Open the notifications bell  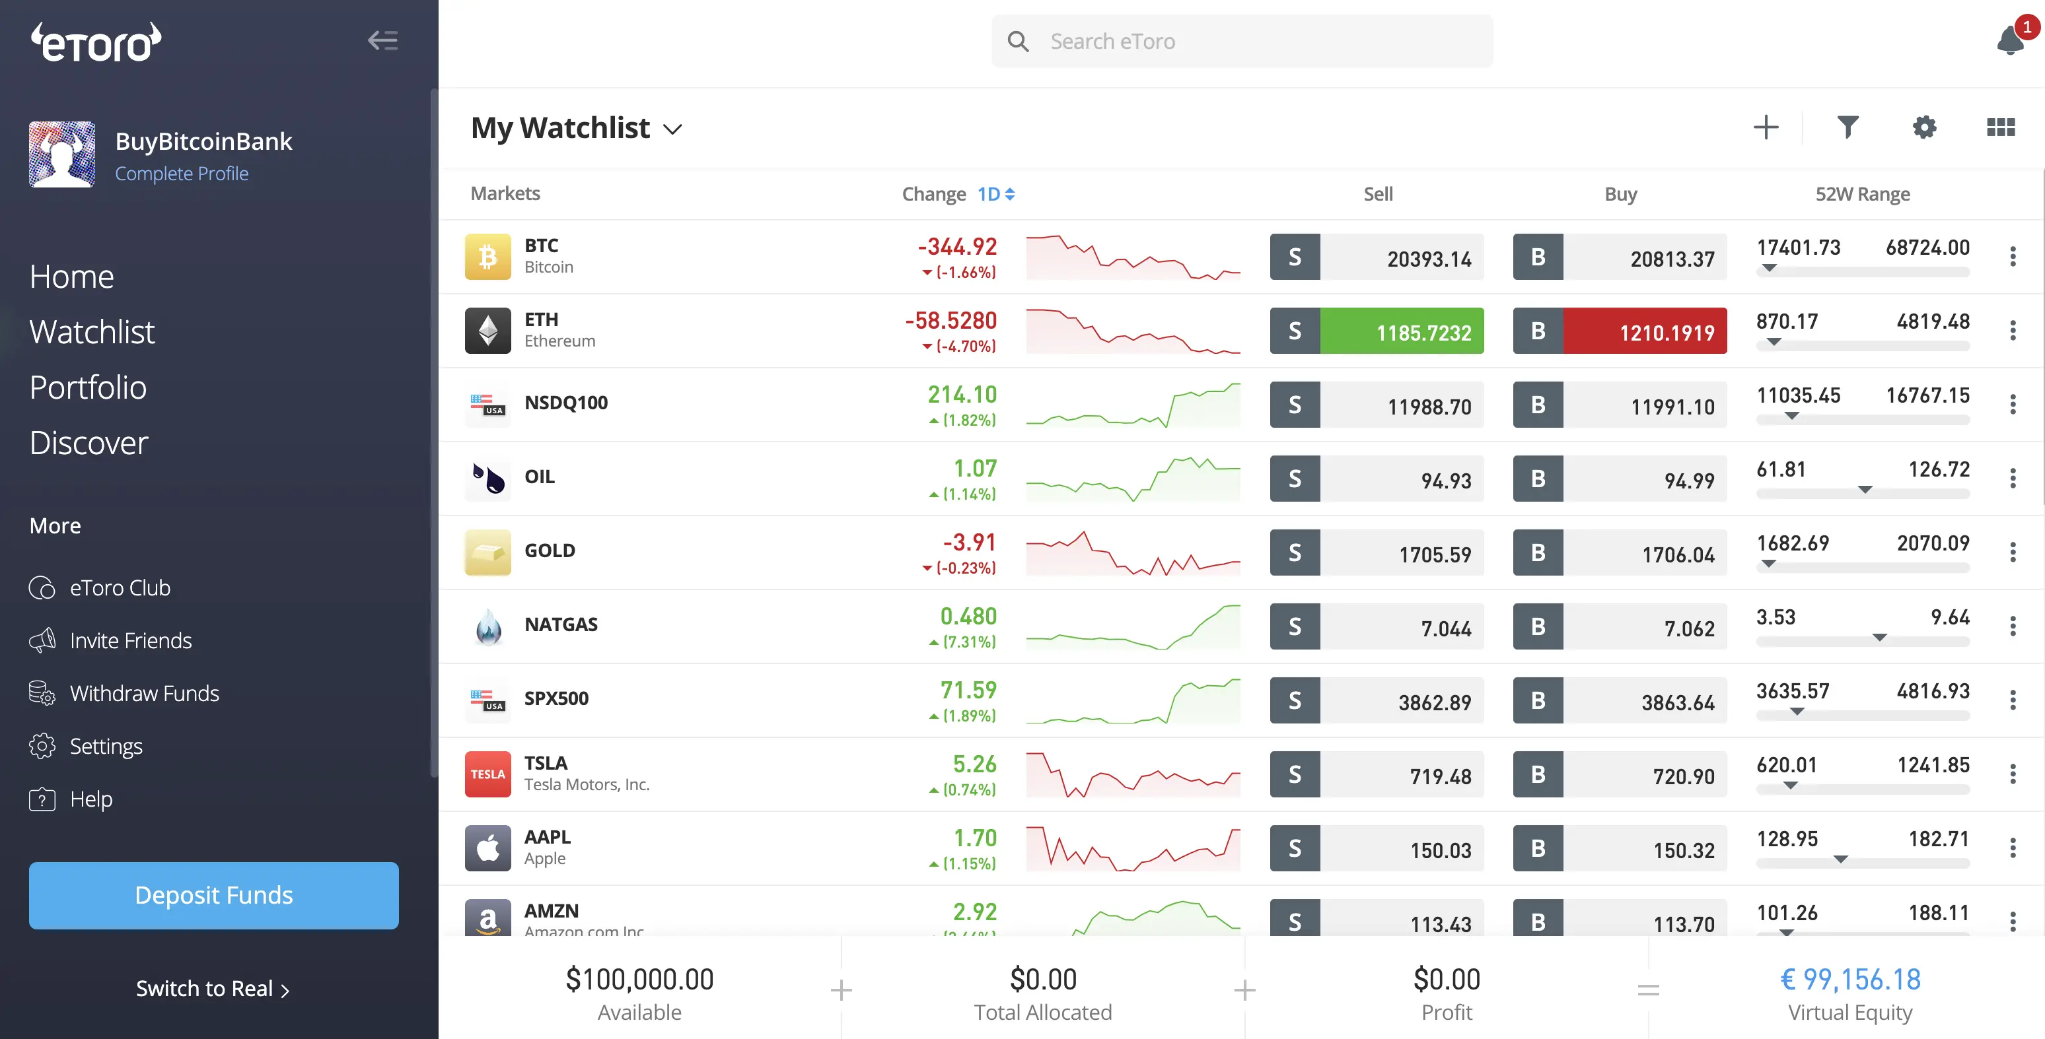[2011, 40]
